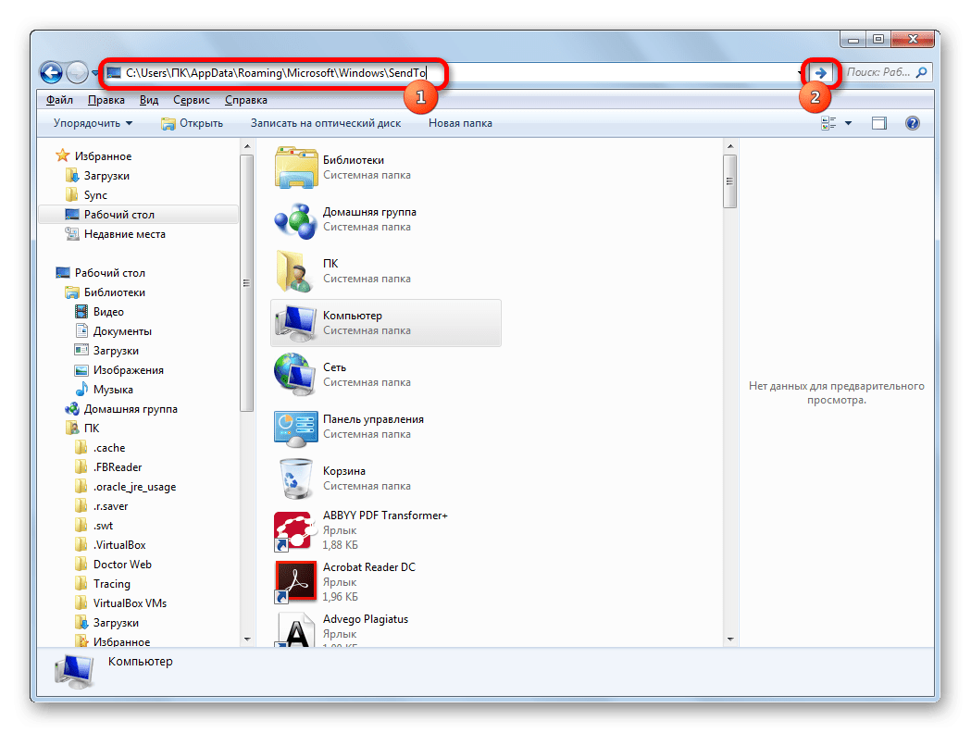971x733 pixels.
Task: Click the Новая папка button
Action: tap(460, 123)
